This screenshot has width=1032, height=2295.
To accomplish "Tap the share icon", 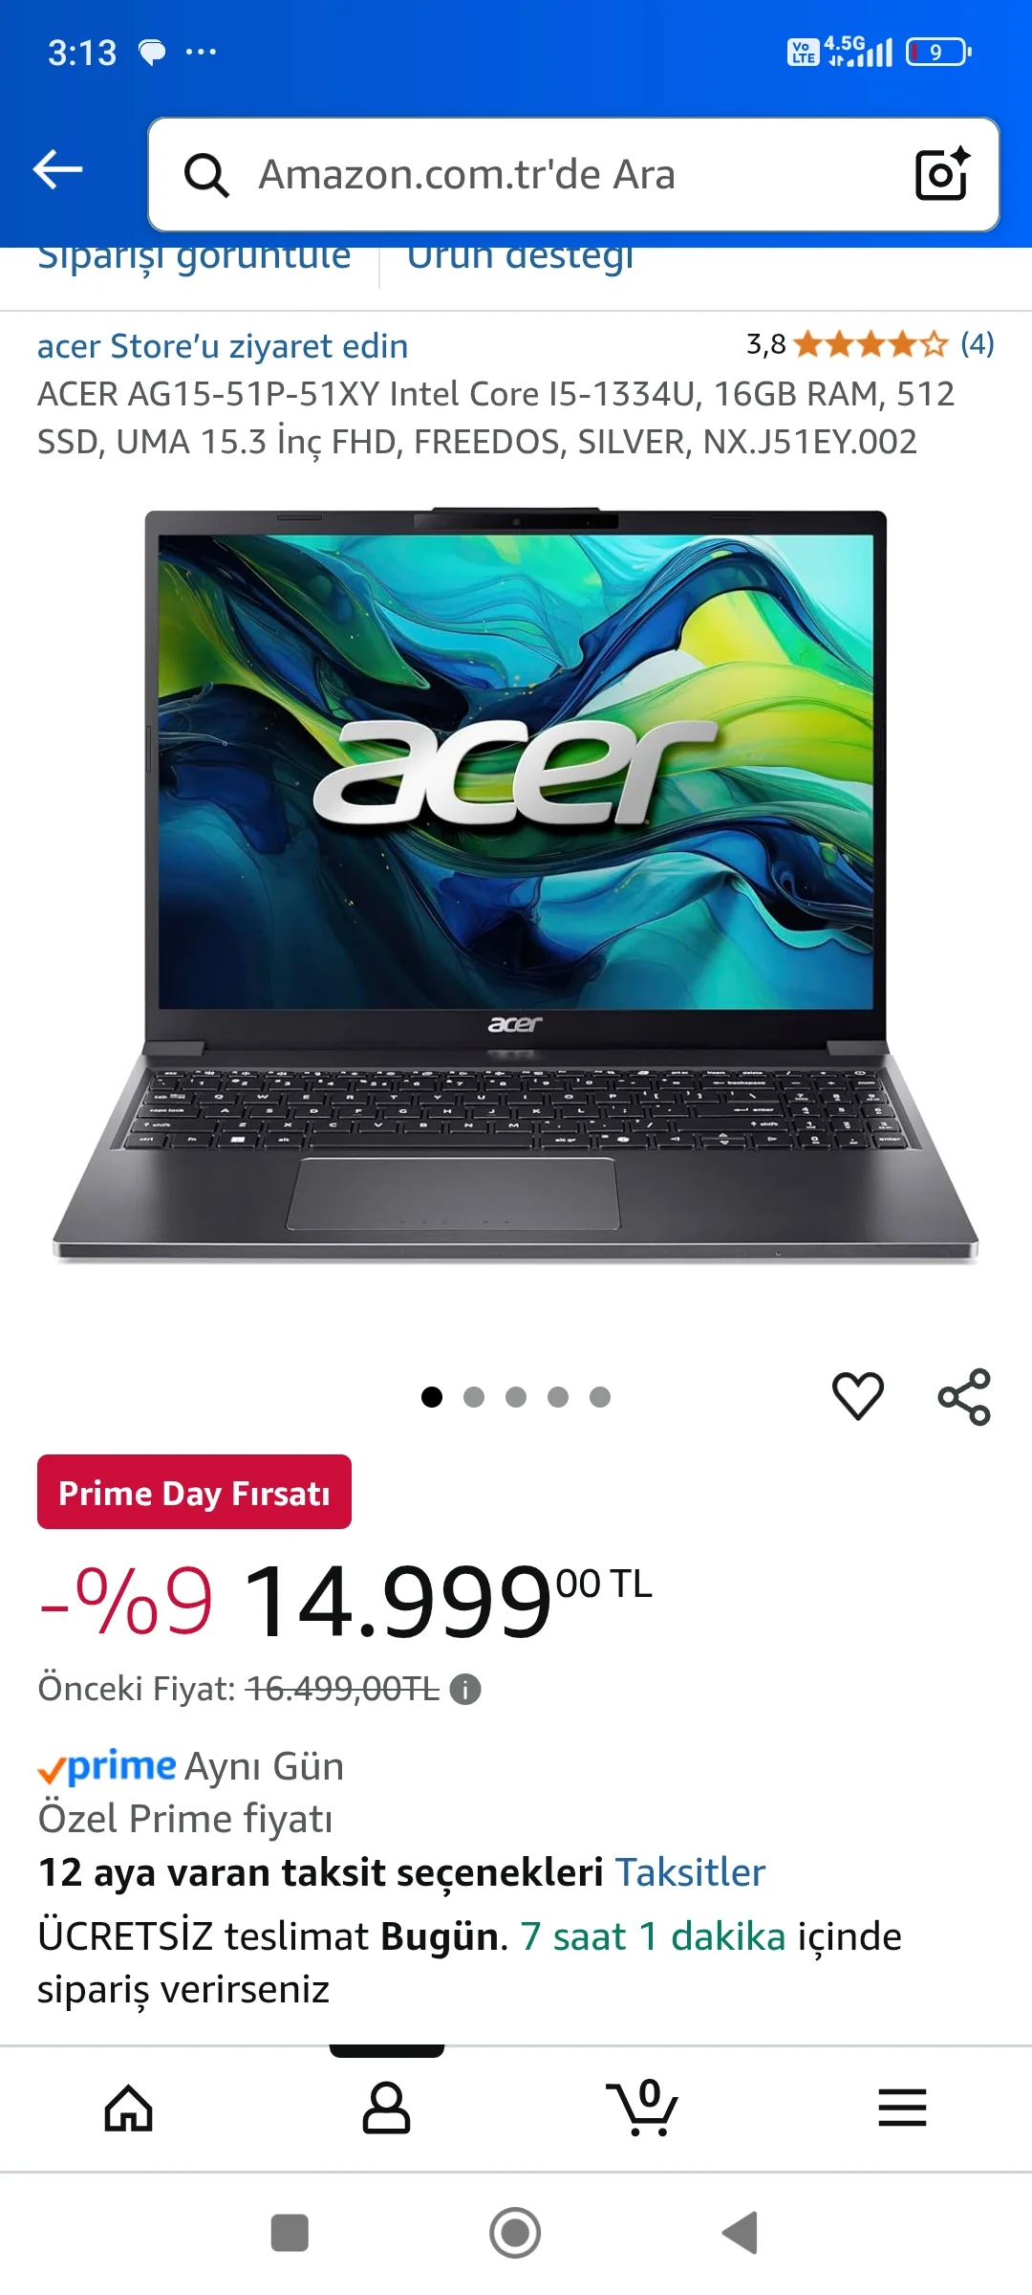I will [x=964, y=1397].
